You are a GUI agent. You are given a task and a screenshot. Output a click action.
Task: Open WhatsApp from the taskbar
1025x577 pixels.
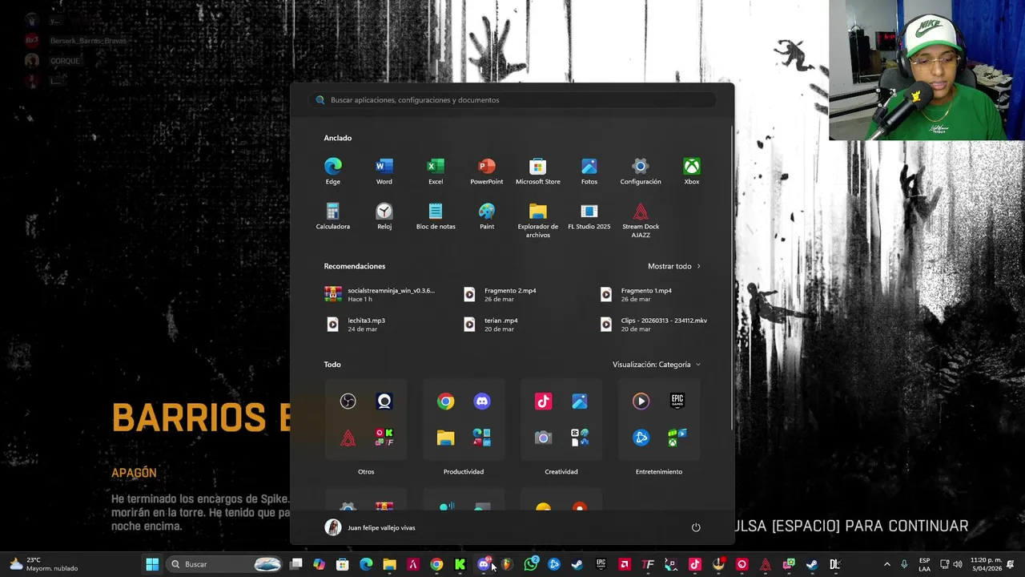(530, 564)
